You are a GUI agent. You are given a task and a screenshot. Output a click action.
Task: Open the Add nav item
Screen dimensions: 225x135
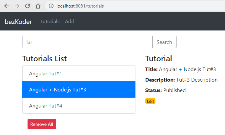70,22
